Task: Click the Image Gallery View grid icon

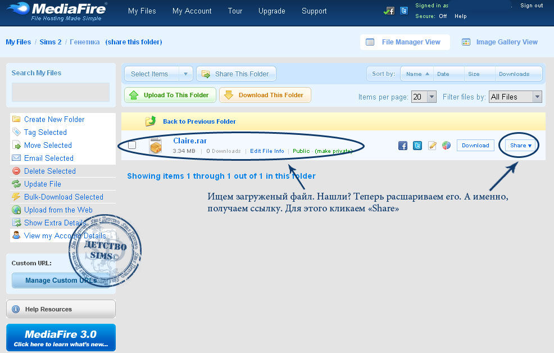Action: click(466, 42)
